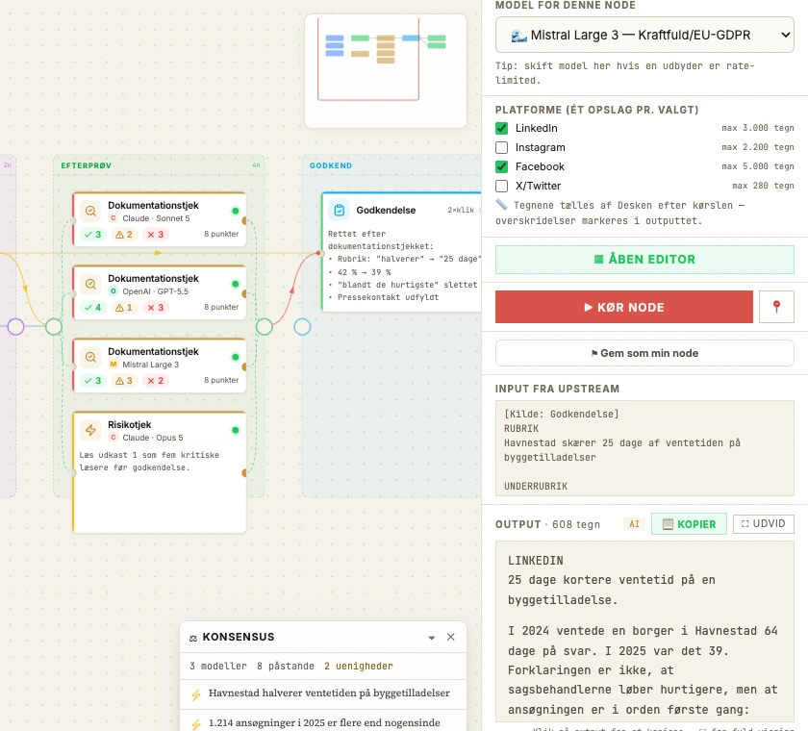
Task: Close the Konsensus panel
Action: (x=451, y=638)
